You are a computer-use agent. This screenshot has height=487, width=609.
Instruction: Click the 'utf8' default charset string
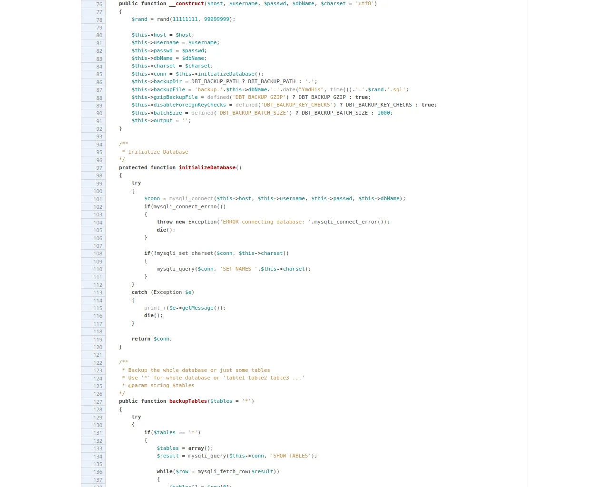pyautogui.click(x=364, y=4)
